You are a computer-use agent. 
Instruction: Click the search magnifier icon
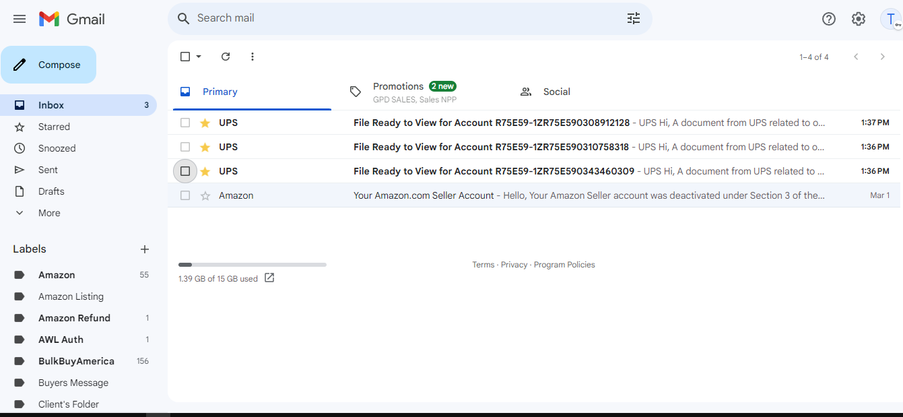(x=183, y=19)
